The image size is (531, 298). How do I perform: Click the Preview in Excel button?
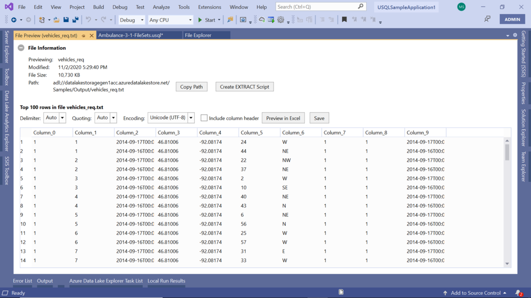(283, 118)
